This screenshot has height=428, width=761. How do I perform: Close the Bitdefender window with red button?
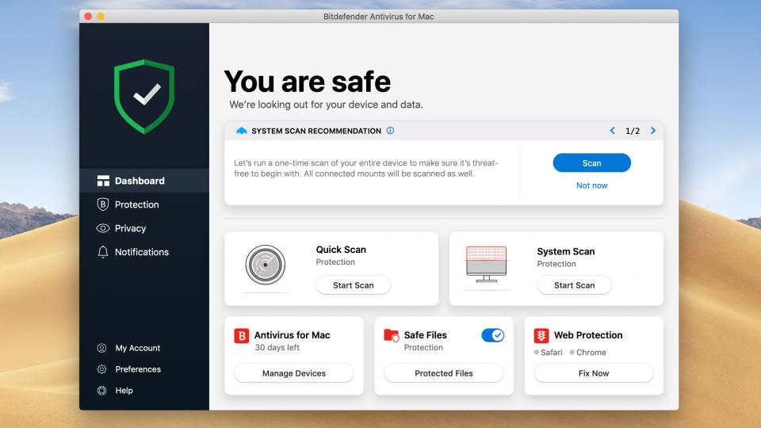pos(88,17)
